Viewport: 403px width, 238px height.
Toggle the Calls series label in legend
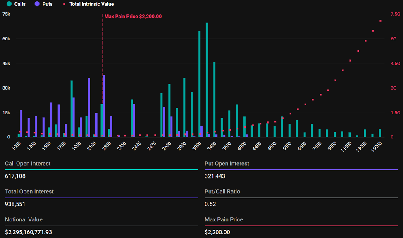click(x=20, y=4)
